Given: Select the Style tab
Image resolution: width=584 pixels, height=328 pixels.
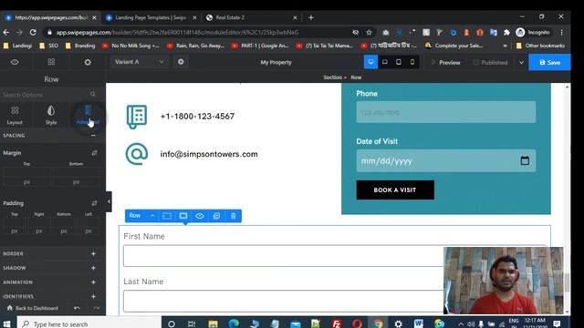Looking at the screenshot, I should (x=51, y=115).
